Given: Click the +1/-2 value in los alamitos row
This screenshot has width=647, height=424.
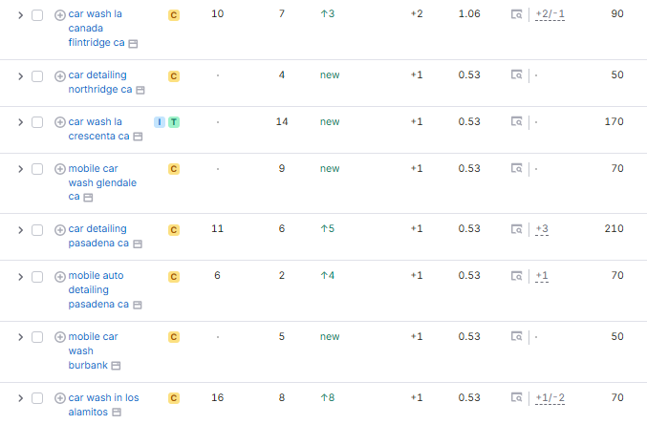Looking at the screenshot, I should point(550,398).
